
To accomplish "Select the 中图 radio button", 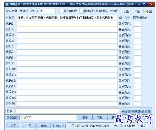I will coord(133,11).
